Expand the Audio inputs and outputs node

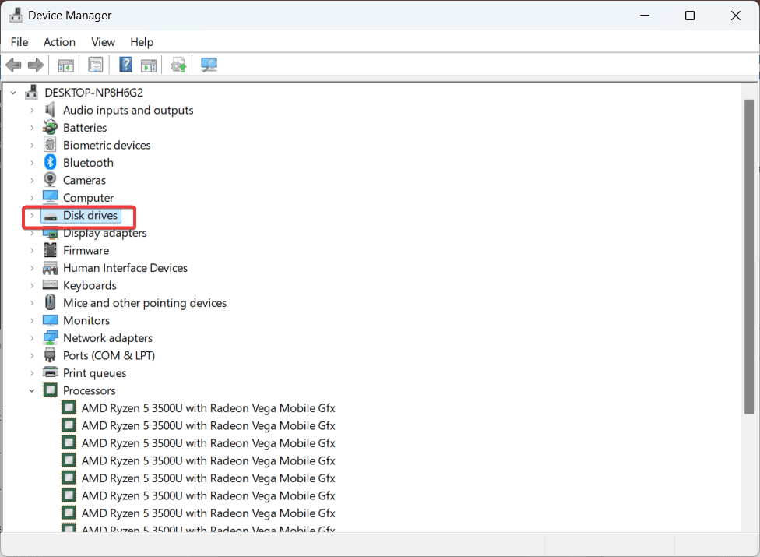click(x=32, y=111)
